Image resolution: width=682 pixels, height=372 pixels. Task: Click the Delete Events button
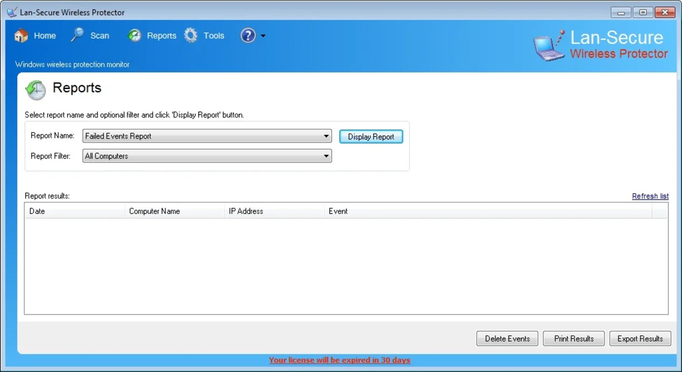(x=507, y=339)
